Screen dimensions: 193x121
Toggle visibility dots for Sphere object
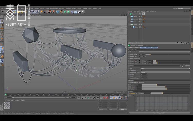coord(141,17)
